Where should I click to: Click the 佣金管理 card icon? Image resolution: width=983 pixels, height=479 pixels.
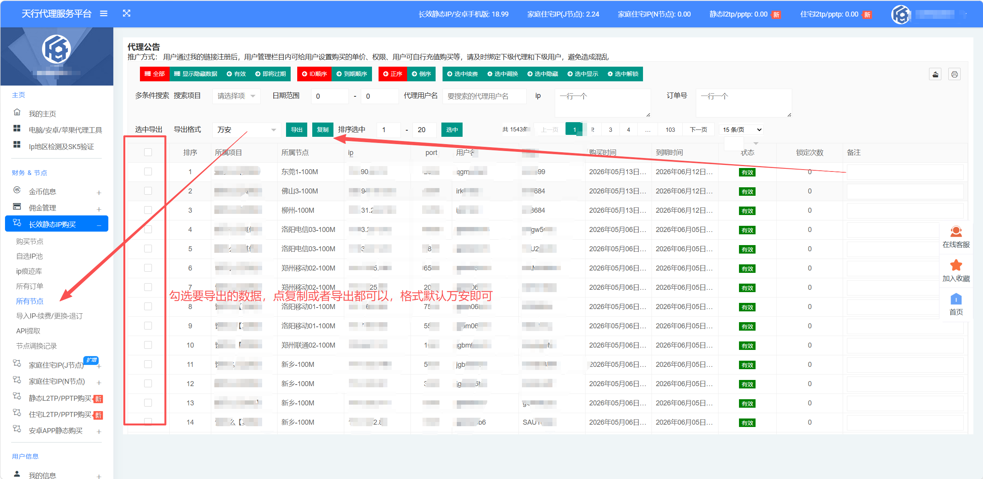point(17,207)
